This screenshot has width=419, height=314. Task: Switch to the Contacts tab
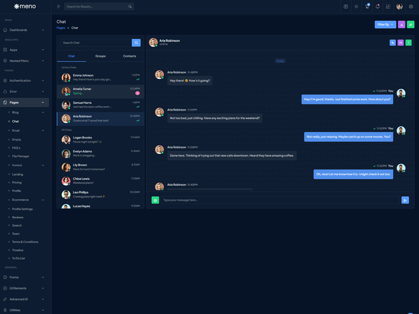pos(129,56)
